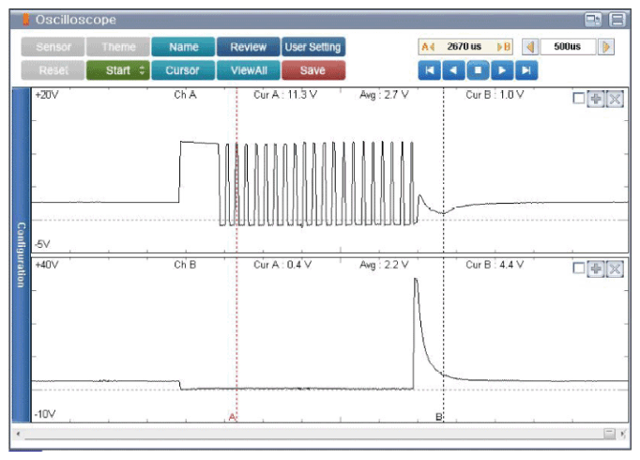Click the -5V scale label
Screen dimensions: 640x460
42,244
